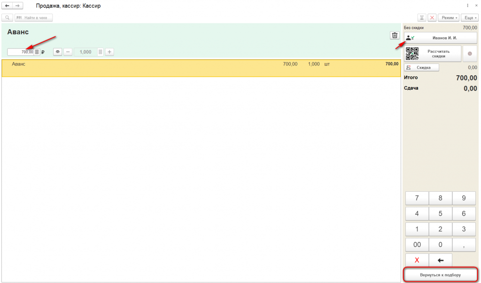Increase quantity with the plus button
Screen dimensions: 481x283
coord(109,52)
